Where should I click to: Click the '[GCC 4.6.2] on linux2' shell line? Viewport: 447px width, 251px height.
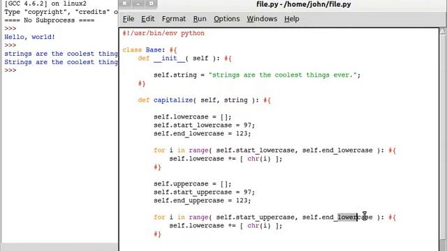tap(45, 3)
